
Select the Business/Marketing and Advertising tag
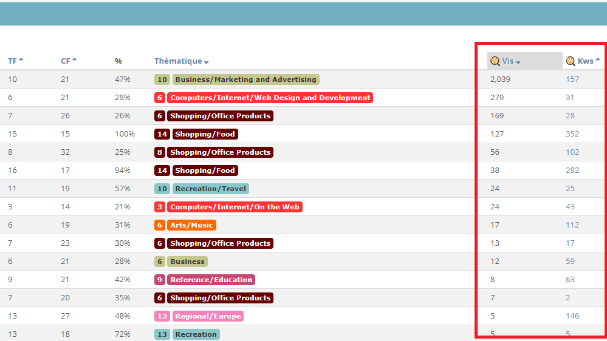point(246,79)
